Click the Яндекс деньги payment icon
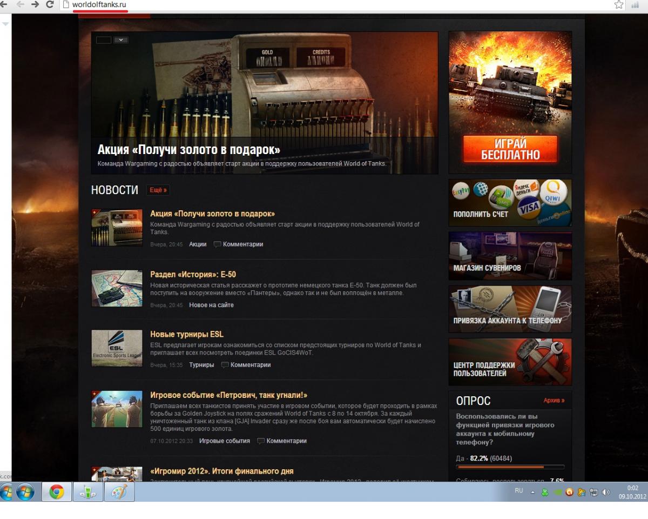 pos(527,189)
